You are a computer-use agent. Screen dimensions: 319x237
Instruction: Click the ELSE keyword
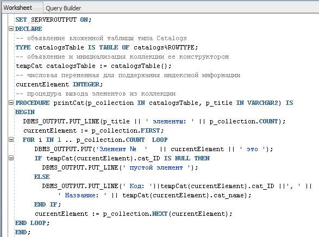tap(42, 177)
